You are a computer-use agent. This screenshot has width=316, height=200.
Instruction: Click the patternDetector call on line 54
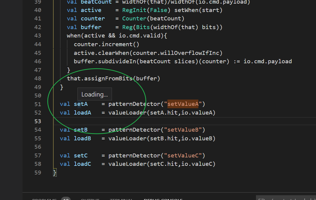coord(137,130)
